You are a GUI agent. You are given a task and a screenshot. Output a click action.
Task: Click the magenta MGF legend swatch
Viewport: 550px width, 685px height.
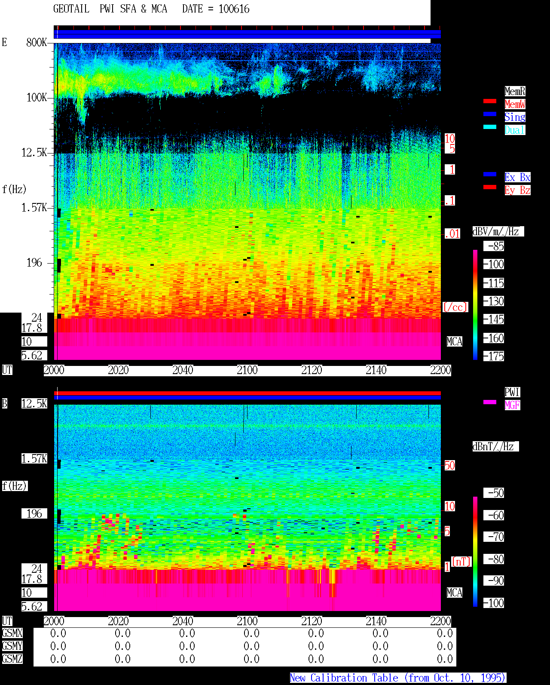point(490,402)
